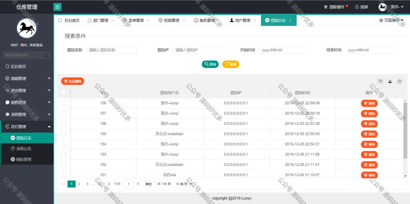
Task: Switch to the 用户管理 tab
Action: [243, 20]
